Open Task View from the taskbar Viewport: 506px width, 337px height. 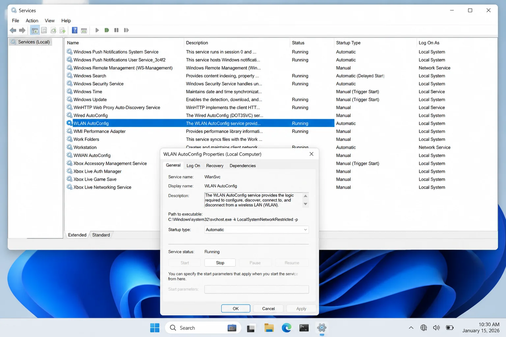pos(251,328)
